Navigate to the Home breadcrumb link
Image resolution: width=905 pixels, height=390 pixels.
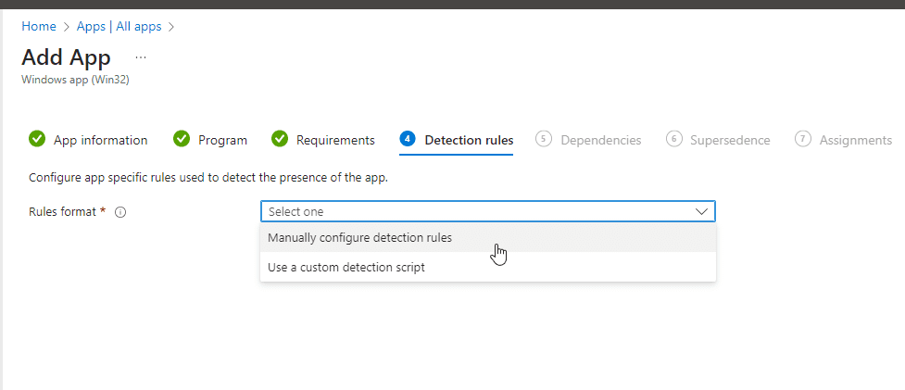click(x=39, y=27)
